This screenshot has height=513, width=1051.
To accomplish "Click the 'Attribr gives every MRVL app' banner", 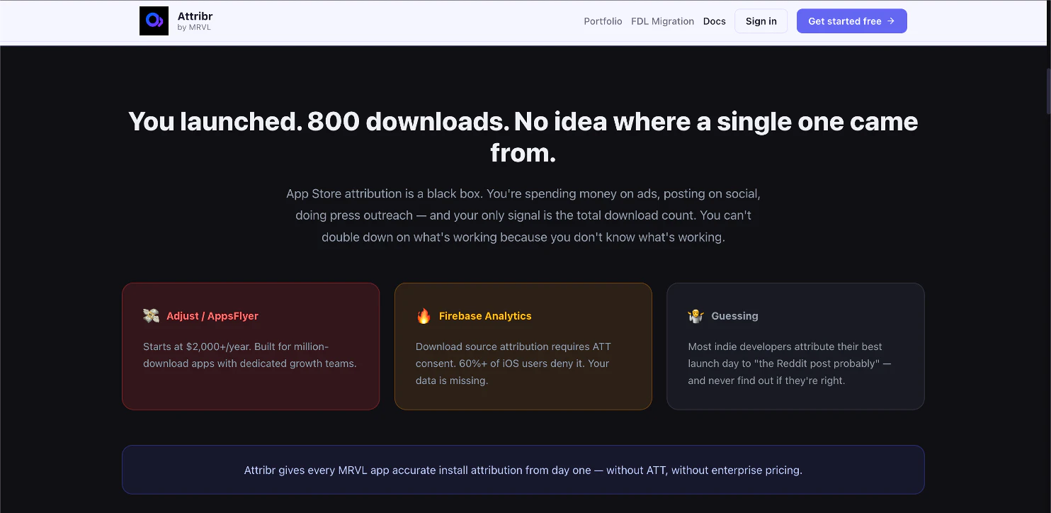I will pyautogui.click(x=523, y=470).
